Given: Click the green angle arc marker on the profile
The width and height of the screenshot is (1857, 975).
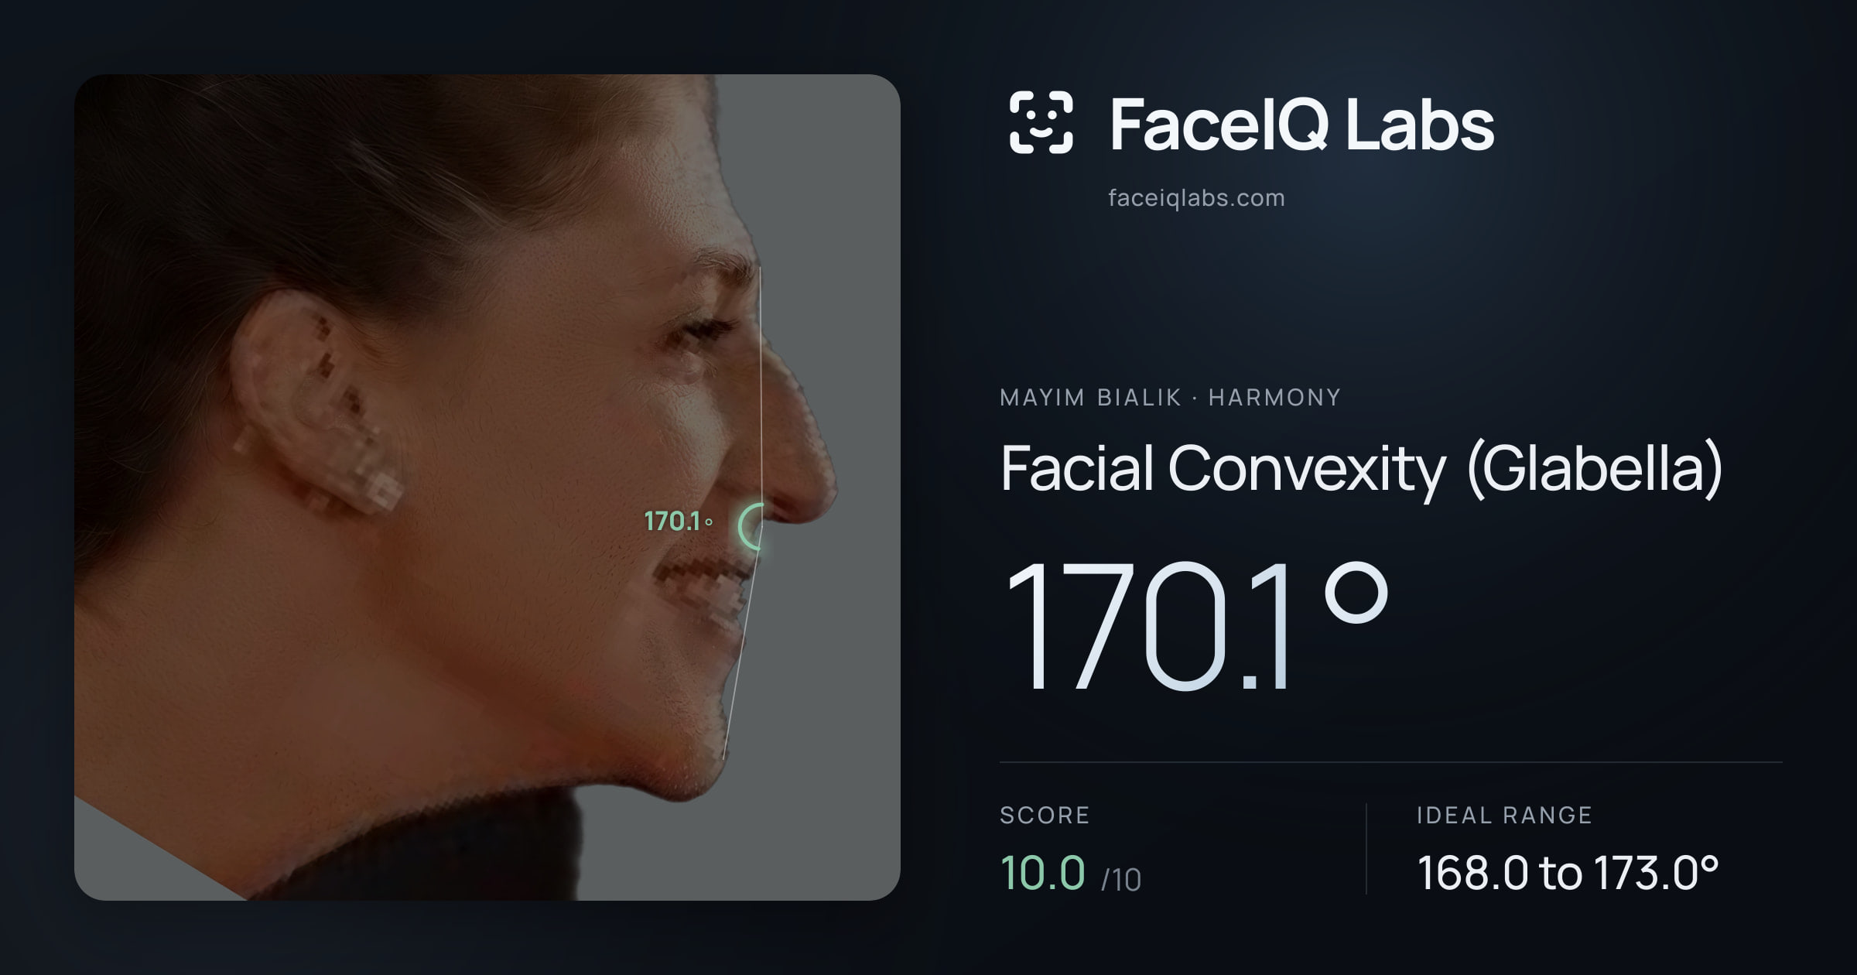Looking at the screenshot, I should pyautogui.click(x=751, y=527).
